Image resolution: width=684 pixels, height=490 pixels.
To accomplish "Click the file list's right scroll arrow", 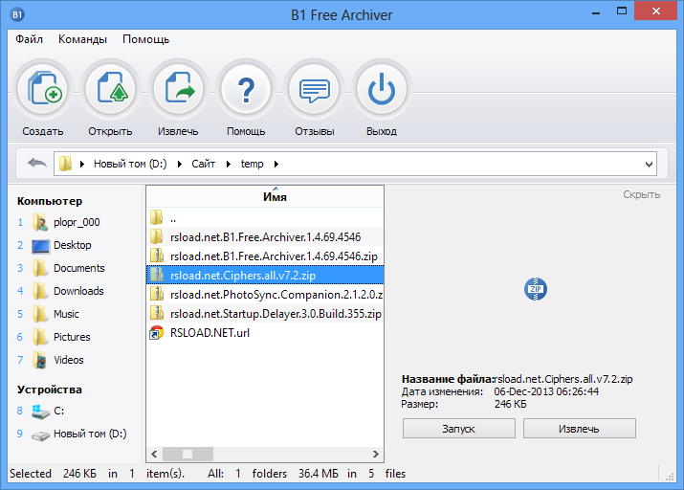I will (376, 454).
